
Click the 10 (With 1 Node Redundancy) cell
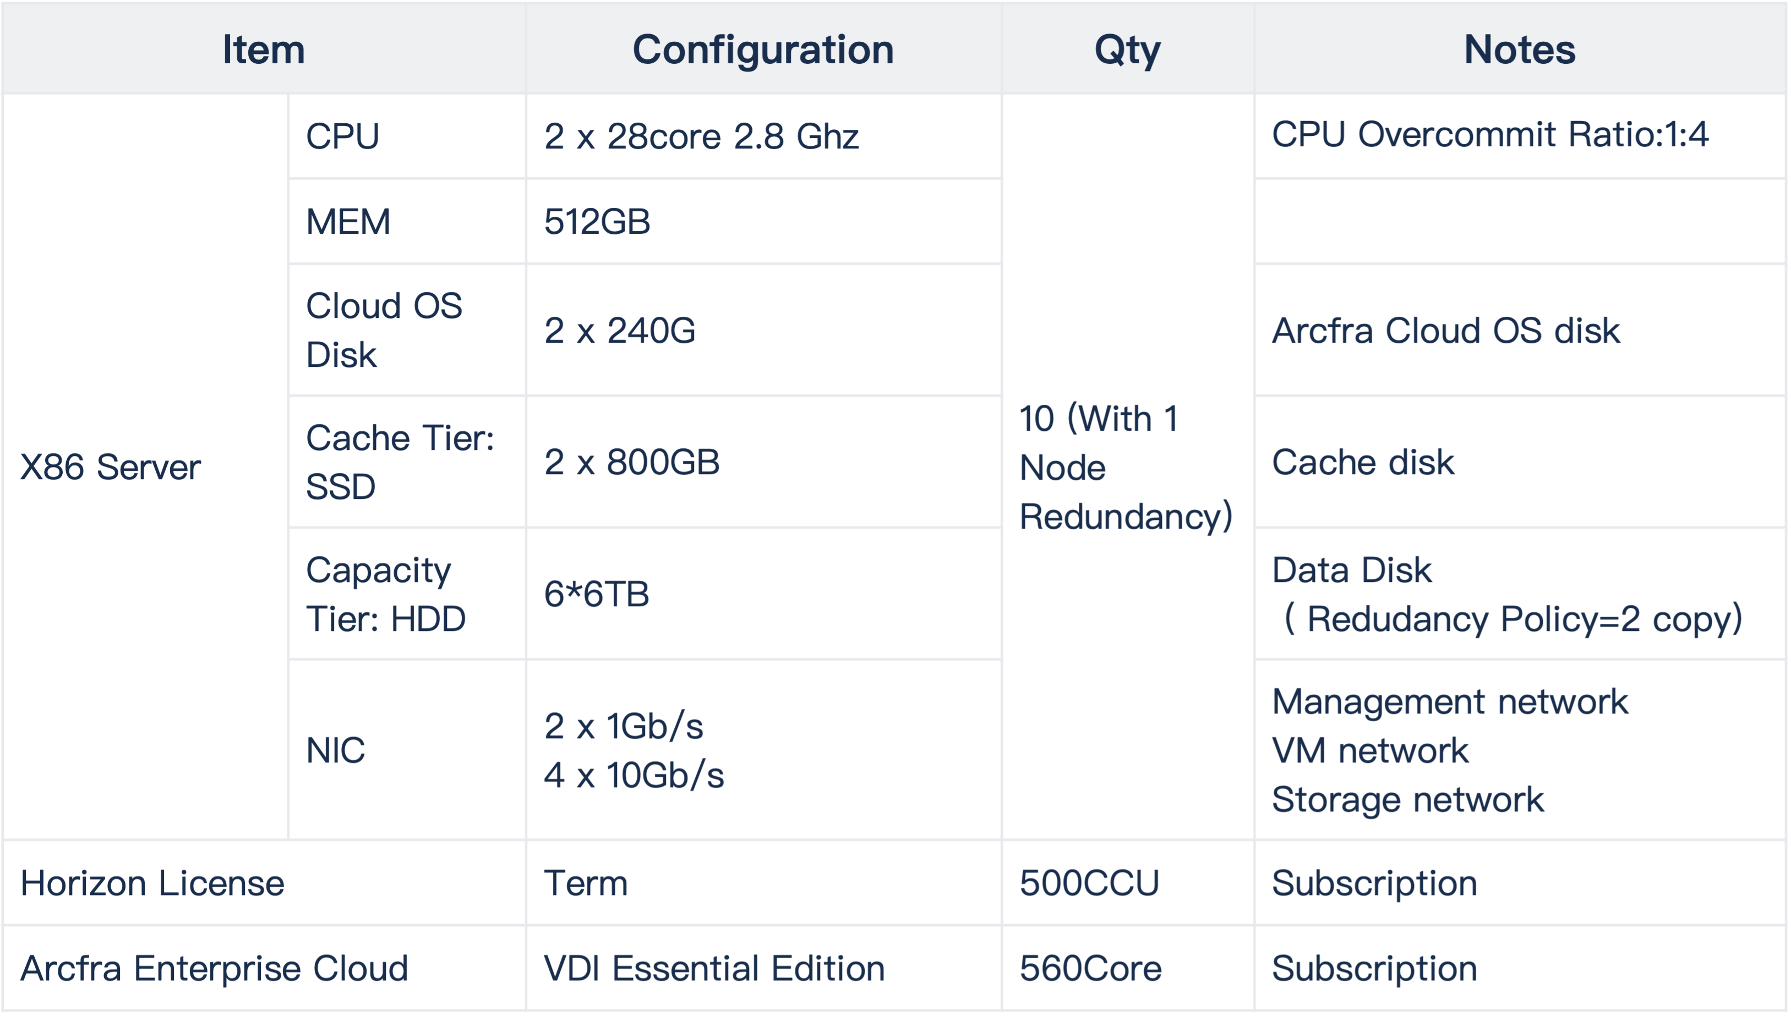1128,467
